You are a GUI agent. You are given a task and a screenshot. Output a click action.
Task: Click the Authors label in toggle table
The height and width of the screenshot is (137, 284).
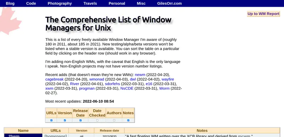114,113
